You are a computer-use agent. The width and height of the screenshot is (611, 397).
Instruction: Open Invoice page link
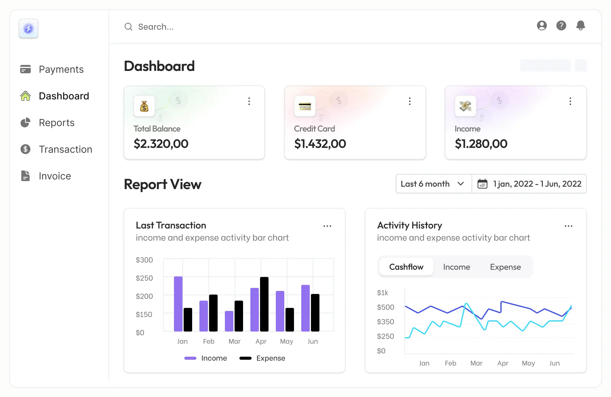tap(55, 176)
